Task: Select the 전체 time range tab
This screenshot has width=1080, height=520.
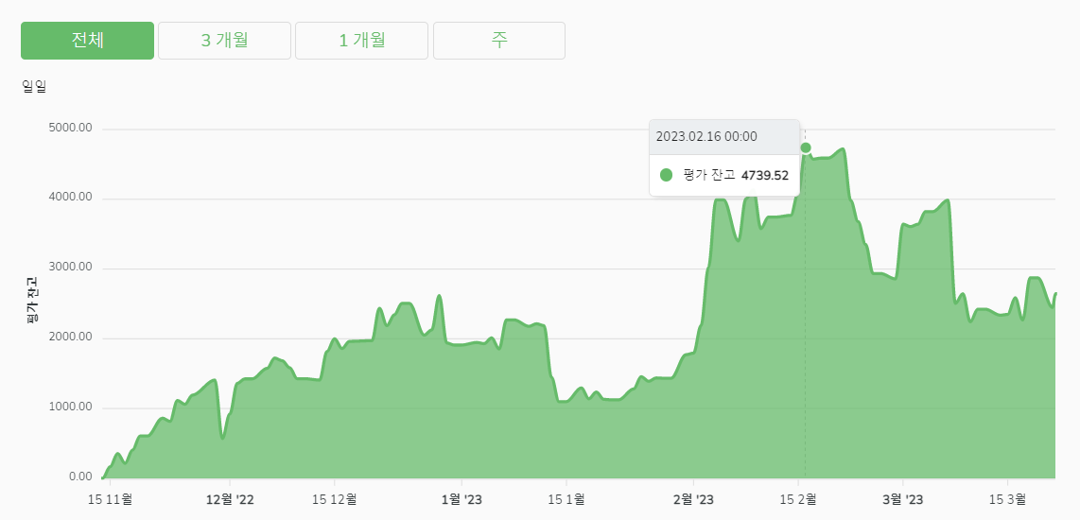Action: click(x=87, y=41)
